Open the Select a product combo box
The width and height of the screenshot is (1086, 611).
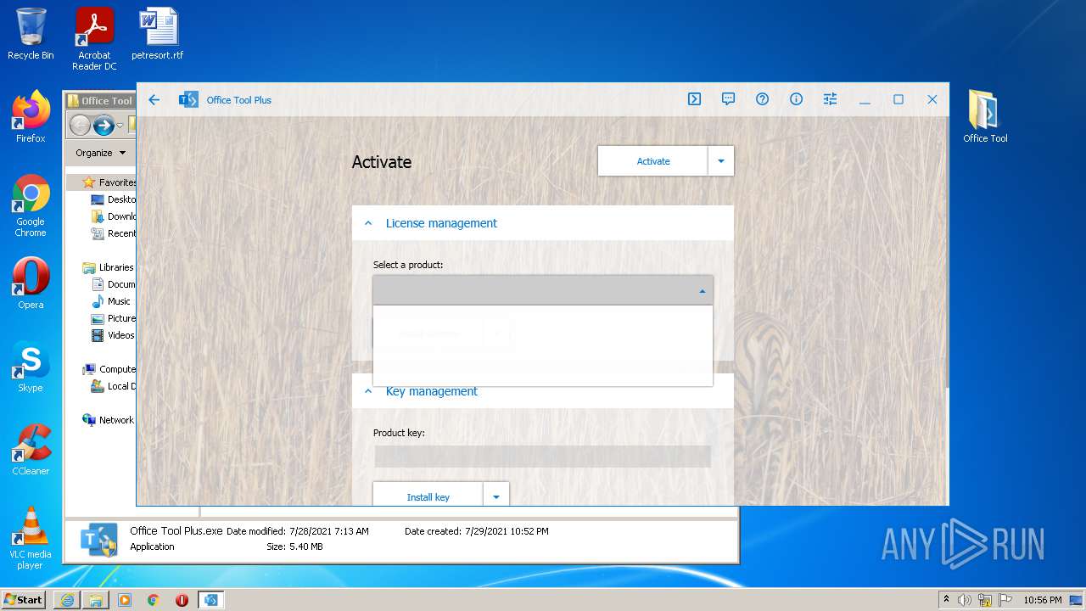[x=543, y=290]
